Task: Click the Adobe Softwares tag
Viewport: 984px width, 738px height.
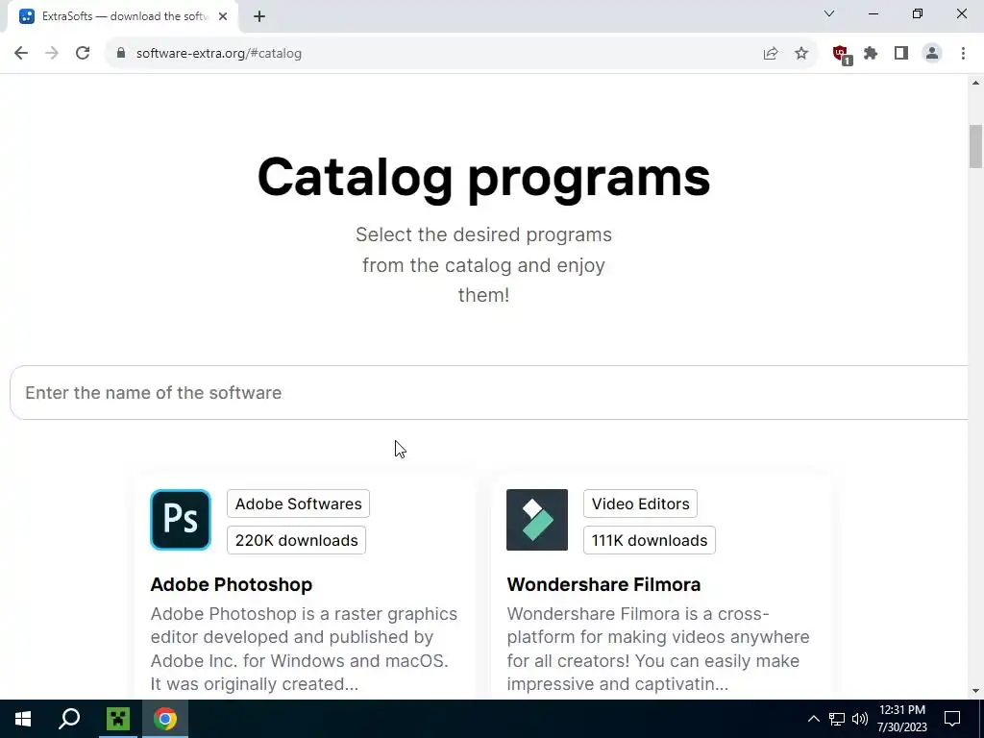Action: coord(298,504)
